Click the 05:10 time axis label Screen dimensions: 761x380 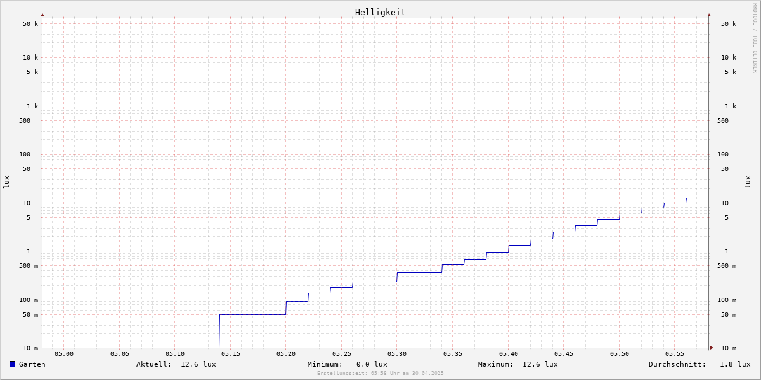175,354
